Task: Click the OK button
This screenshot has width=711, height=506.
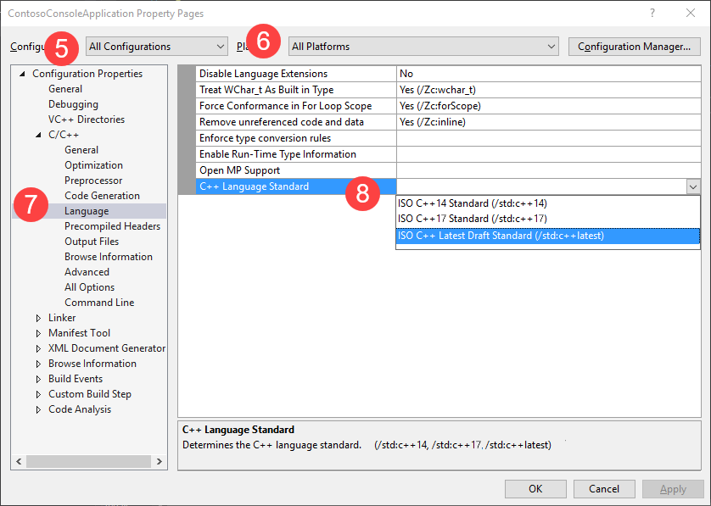Action: 535,489
